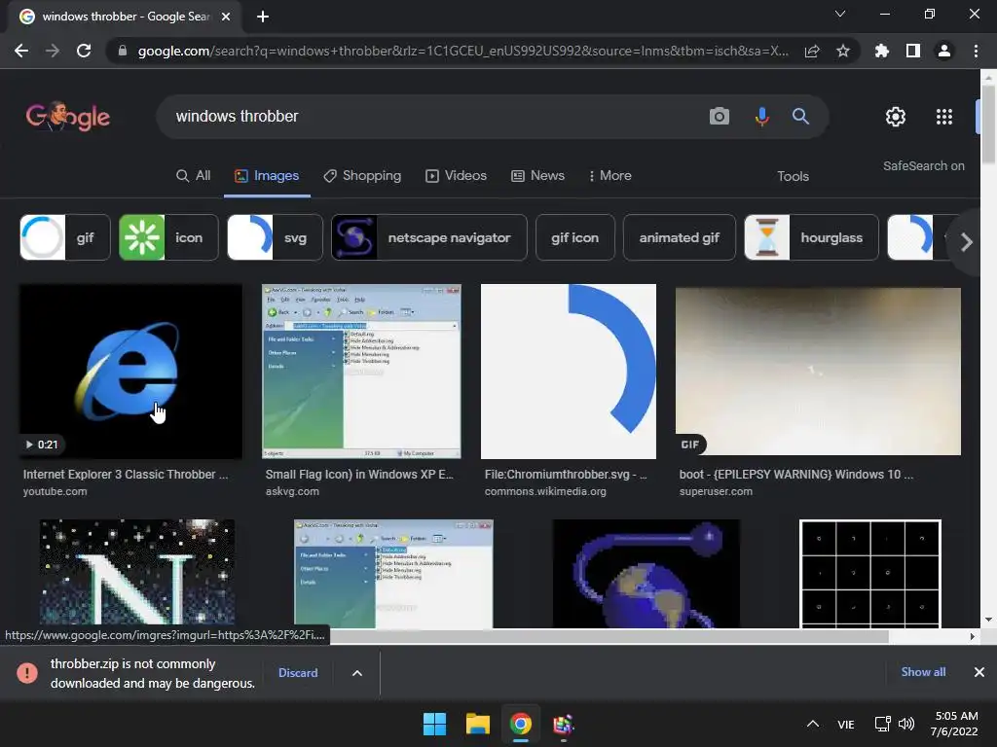Reload the current page
This screenshot has height=747, width=997.
click(x=84, y=51)
